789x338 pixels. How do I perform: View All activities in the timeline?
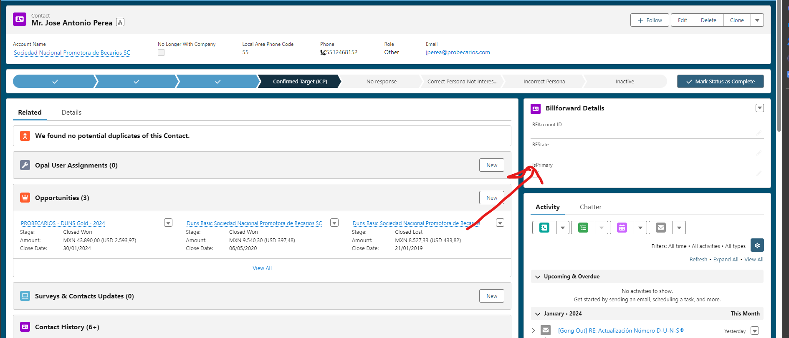click(754, 259)
